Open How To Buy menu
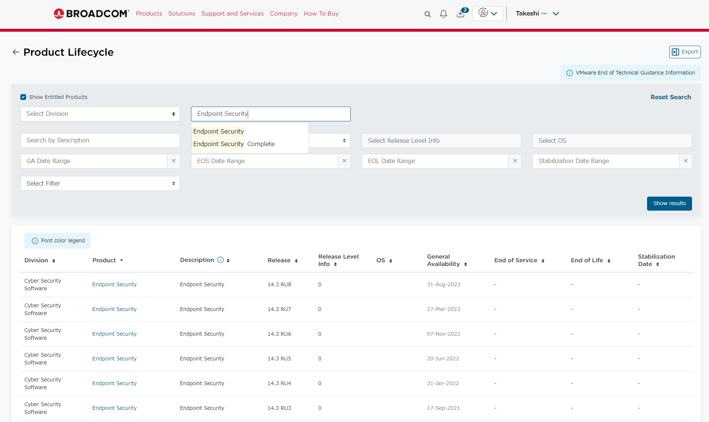 (321, 14)
